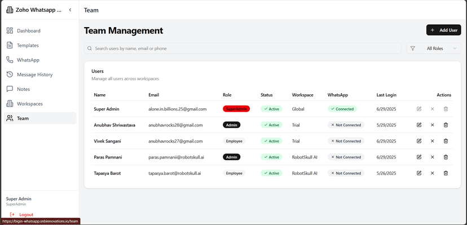Click the Workspace column header
The width and height of the screenshot is (467, 225).
[x=303, y=95]
